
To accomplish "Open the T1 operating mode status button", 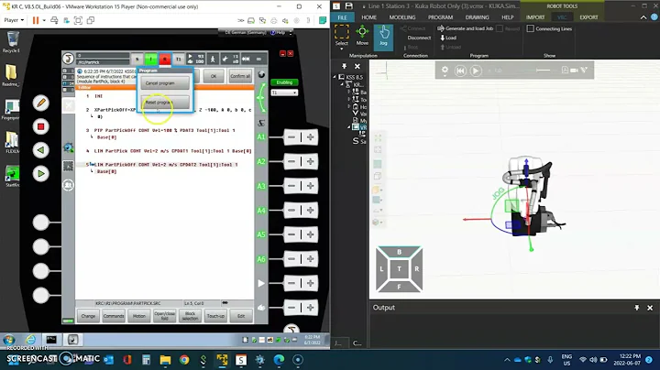I will pyautogui.click(x=179, y=60).
